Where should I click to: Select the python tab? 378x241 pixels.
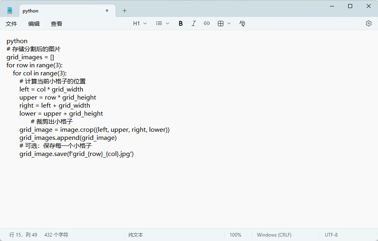point(67,11)
